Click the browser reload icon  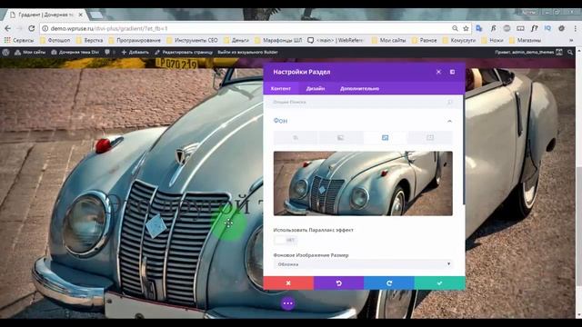tap(32, 28)
